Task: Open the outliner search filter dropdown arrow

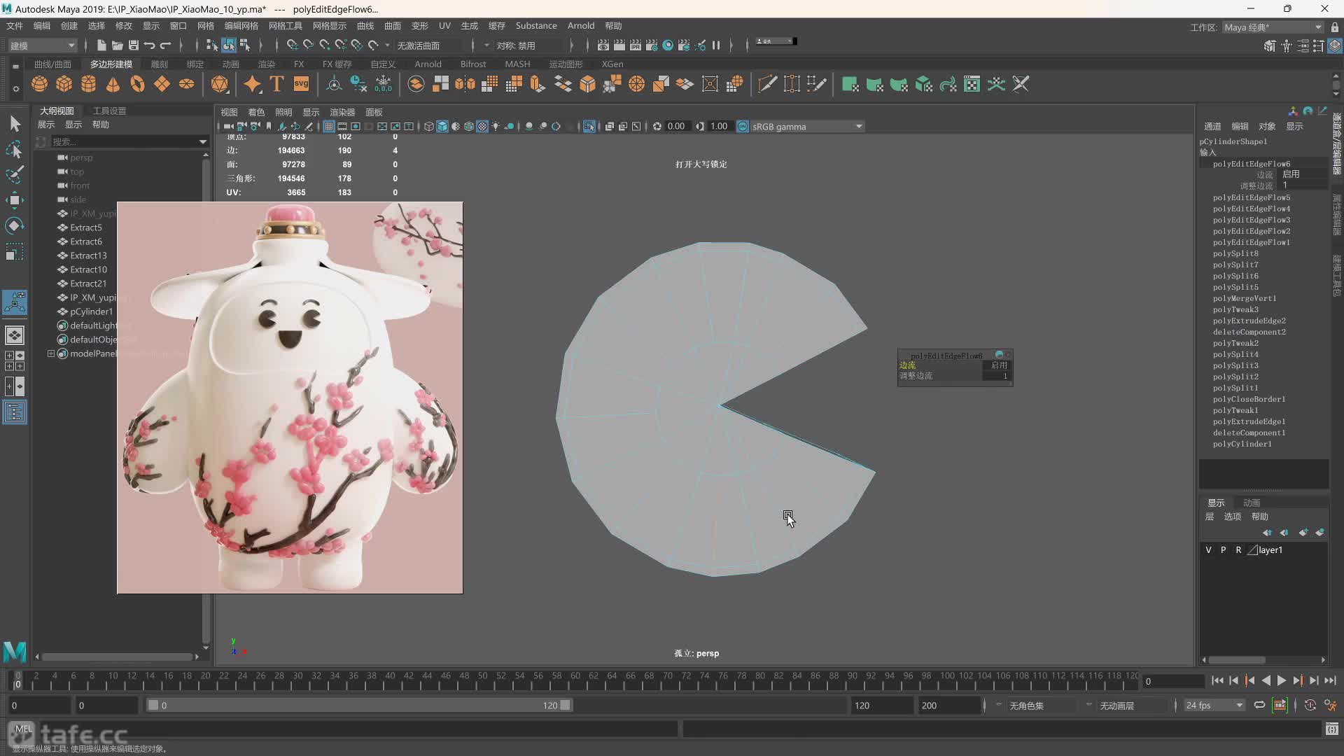Action: click(x=203, y=142)
